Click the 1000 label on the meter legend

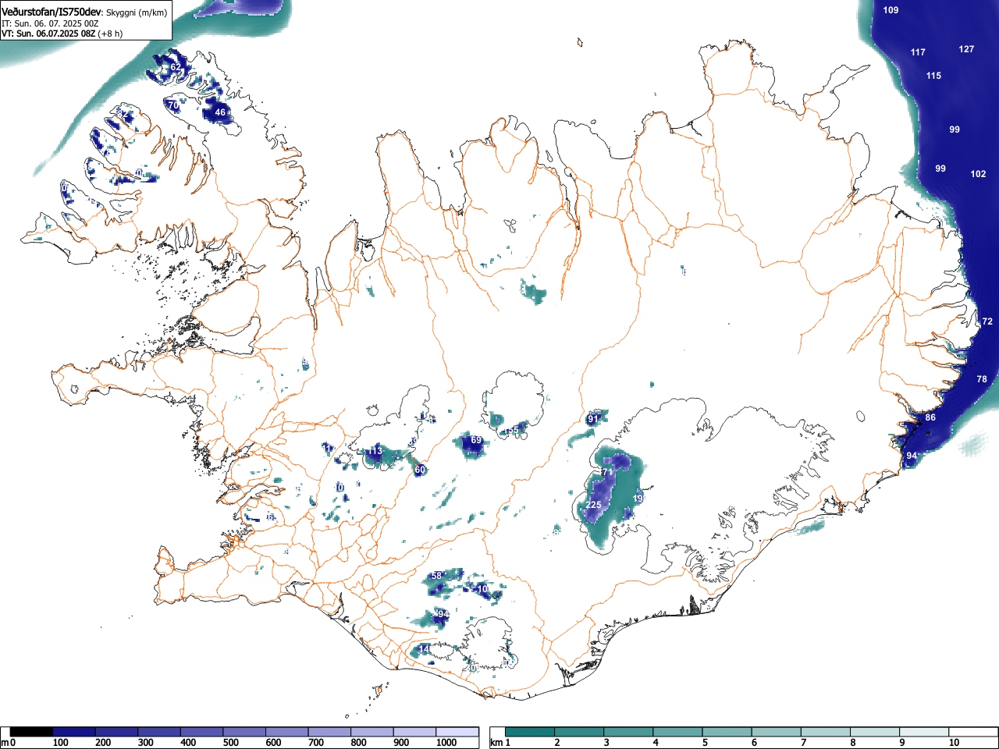tap(446, 743)
